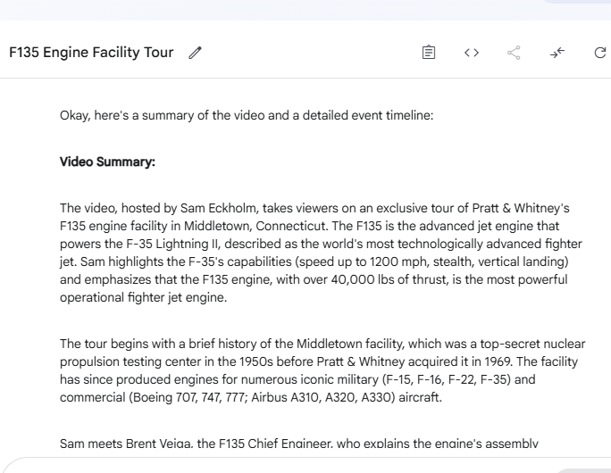Click the phrase top-secret nuclear
611x473 pixels.
532,344
